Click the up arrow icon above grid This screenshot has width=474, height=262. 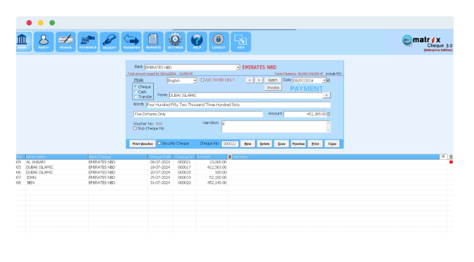click(451, 157)
